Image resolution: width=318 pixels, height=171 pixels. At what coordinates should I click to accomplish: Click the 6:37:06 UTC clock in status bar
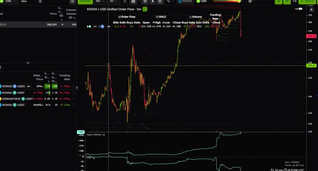tap(294, 170)
